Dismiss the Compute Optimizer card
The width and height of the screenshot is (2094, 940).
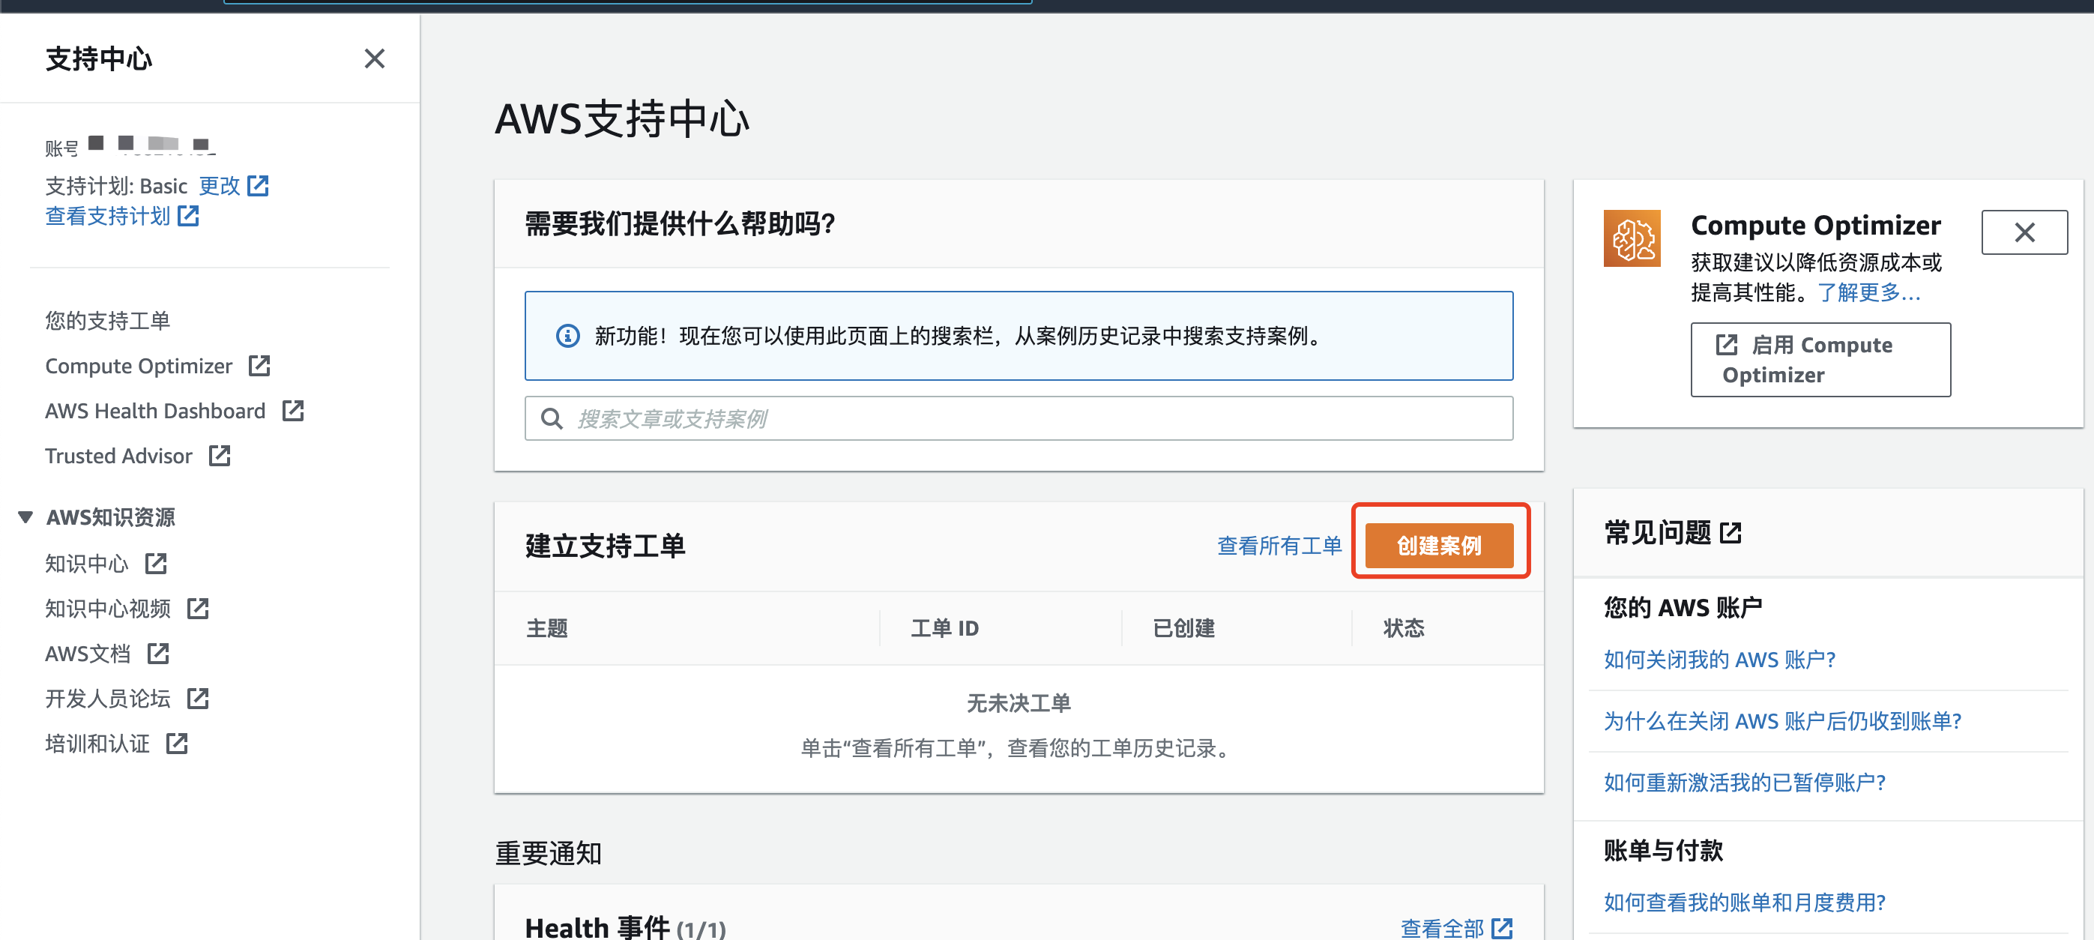tap(2024, 232)
